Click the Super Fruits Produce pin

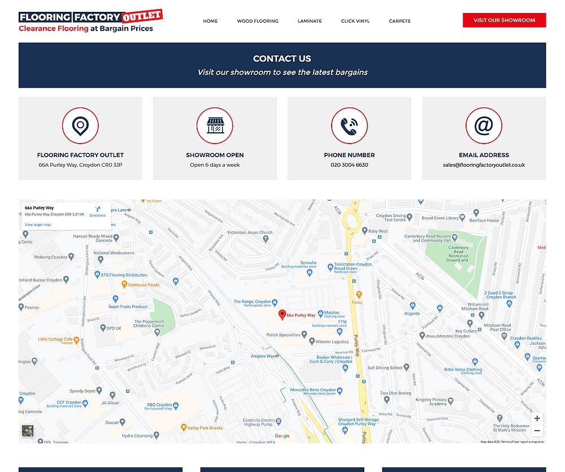(x=115, y=298)
